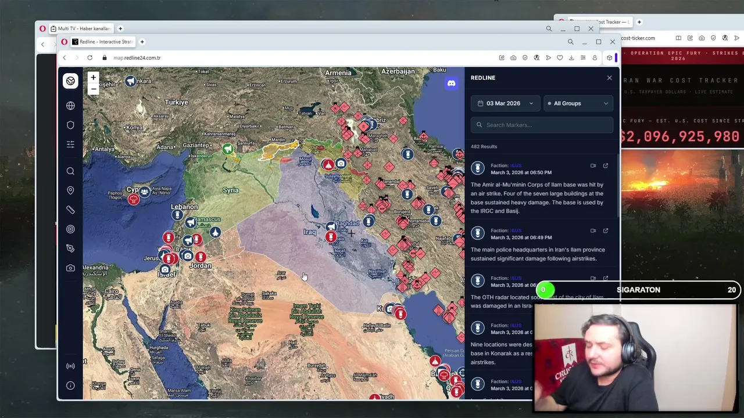Select the OTH radar damaged entry text
Viewport: 744px width, 418px height.
537,301
